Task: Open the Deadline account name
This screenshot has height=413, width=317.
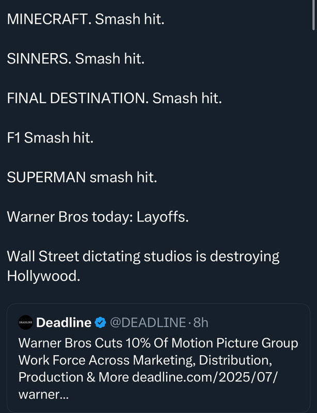Action: tap(64, 322)
